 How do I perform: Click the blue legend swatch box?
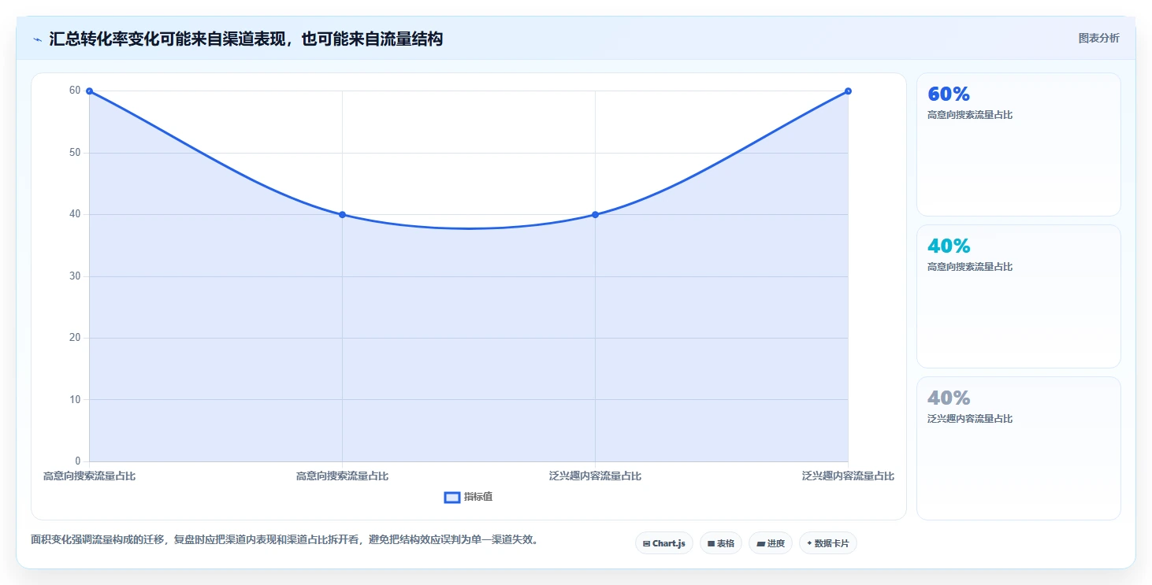[x=452, y=498]
